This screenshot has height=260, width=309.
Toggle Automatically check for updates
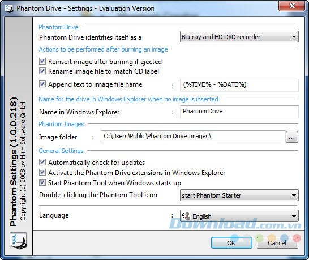point(42,162)
